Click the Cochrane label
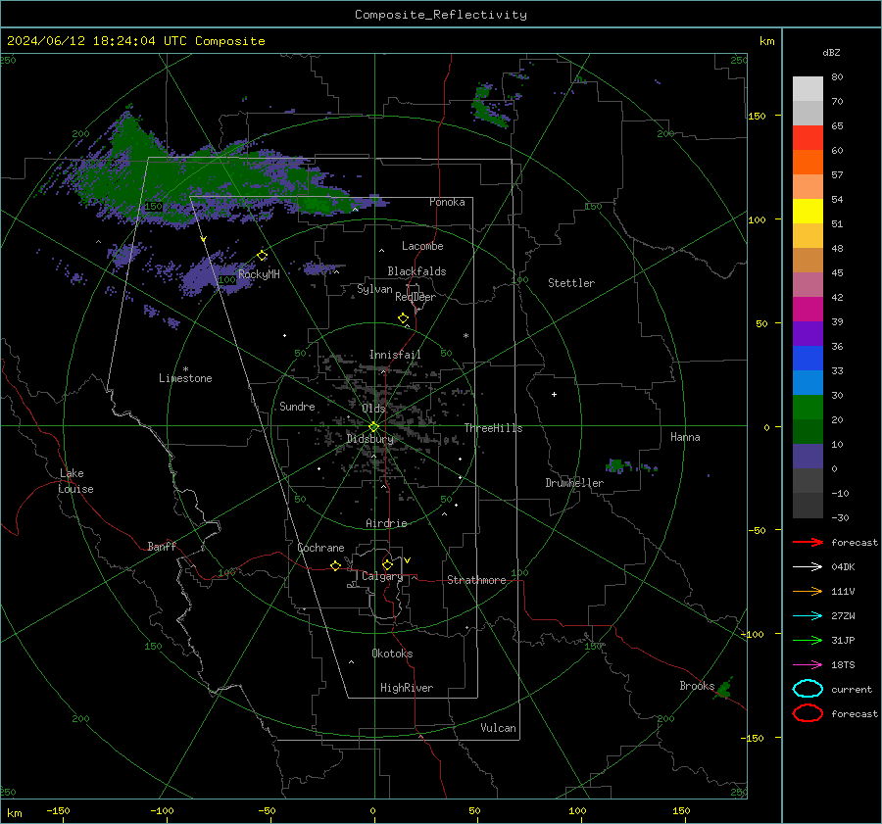 (320, 548)
